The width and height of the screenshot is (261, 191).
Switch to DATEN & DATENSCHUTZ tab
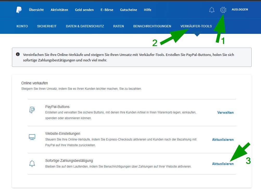pos(85,26)
